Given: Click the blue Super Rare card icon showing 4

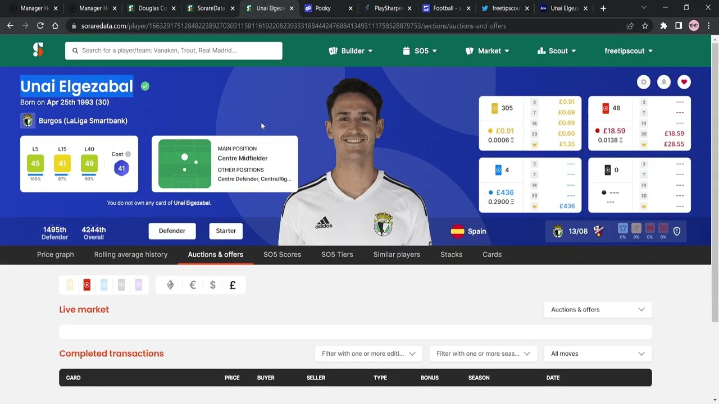Looking at the screenshot, I should 498,169.
